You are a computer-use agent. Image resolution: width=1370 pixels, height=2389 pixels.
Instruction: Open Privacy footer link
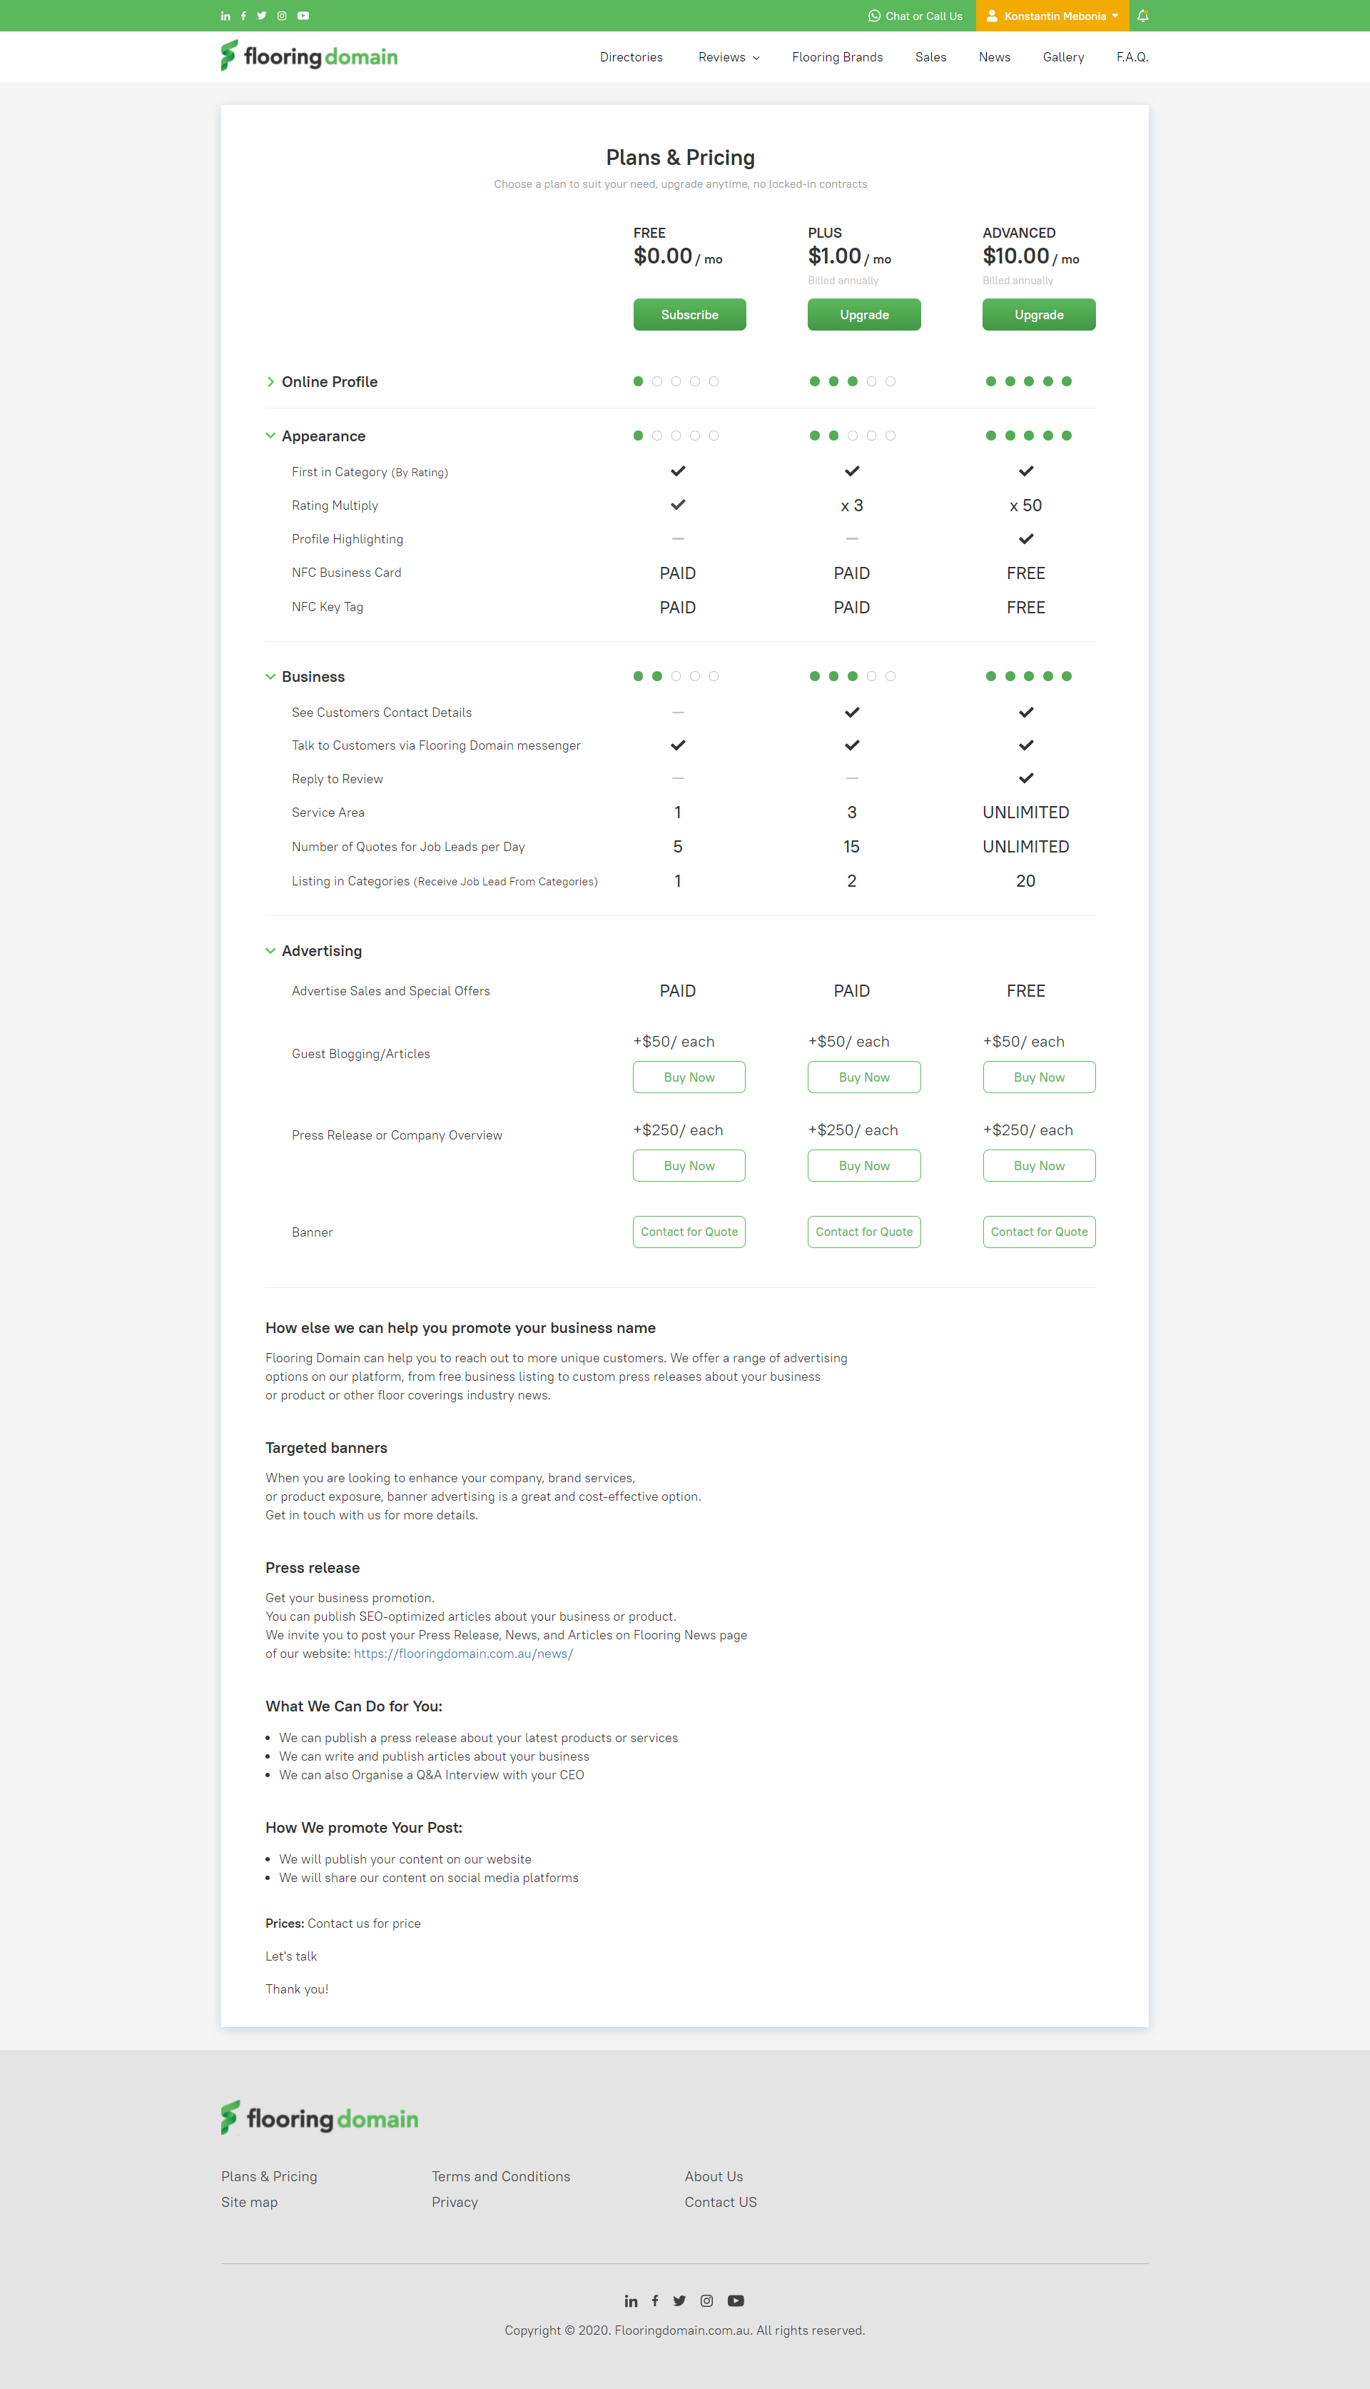(x=455, y=2202)
